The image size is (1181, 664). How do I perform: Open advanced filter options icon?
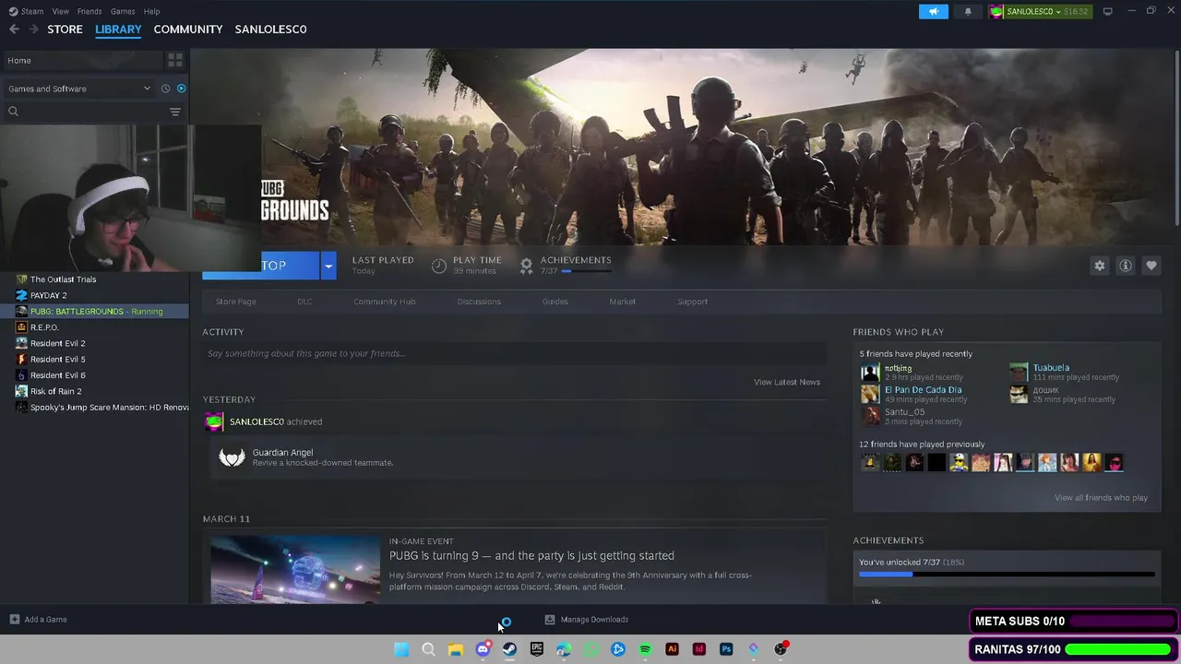[174, 112]
